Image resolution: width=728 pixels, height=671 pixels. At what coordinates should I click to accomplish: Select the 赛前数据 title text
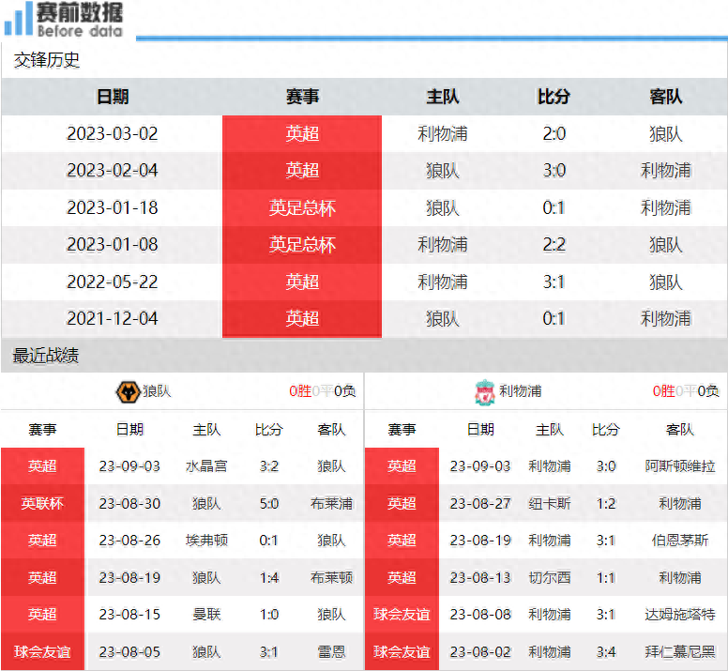pyautogui.click(x=80, y=12)
